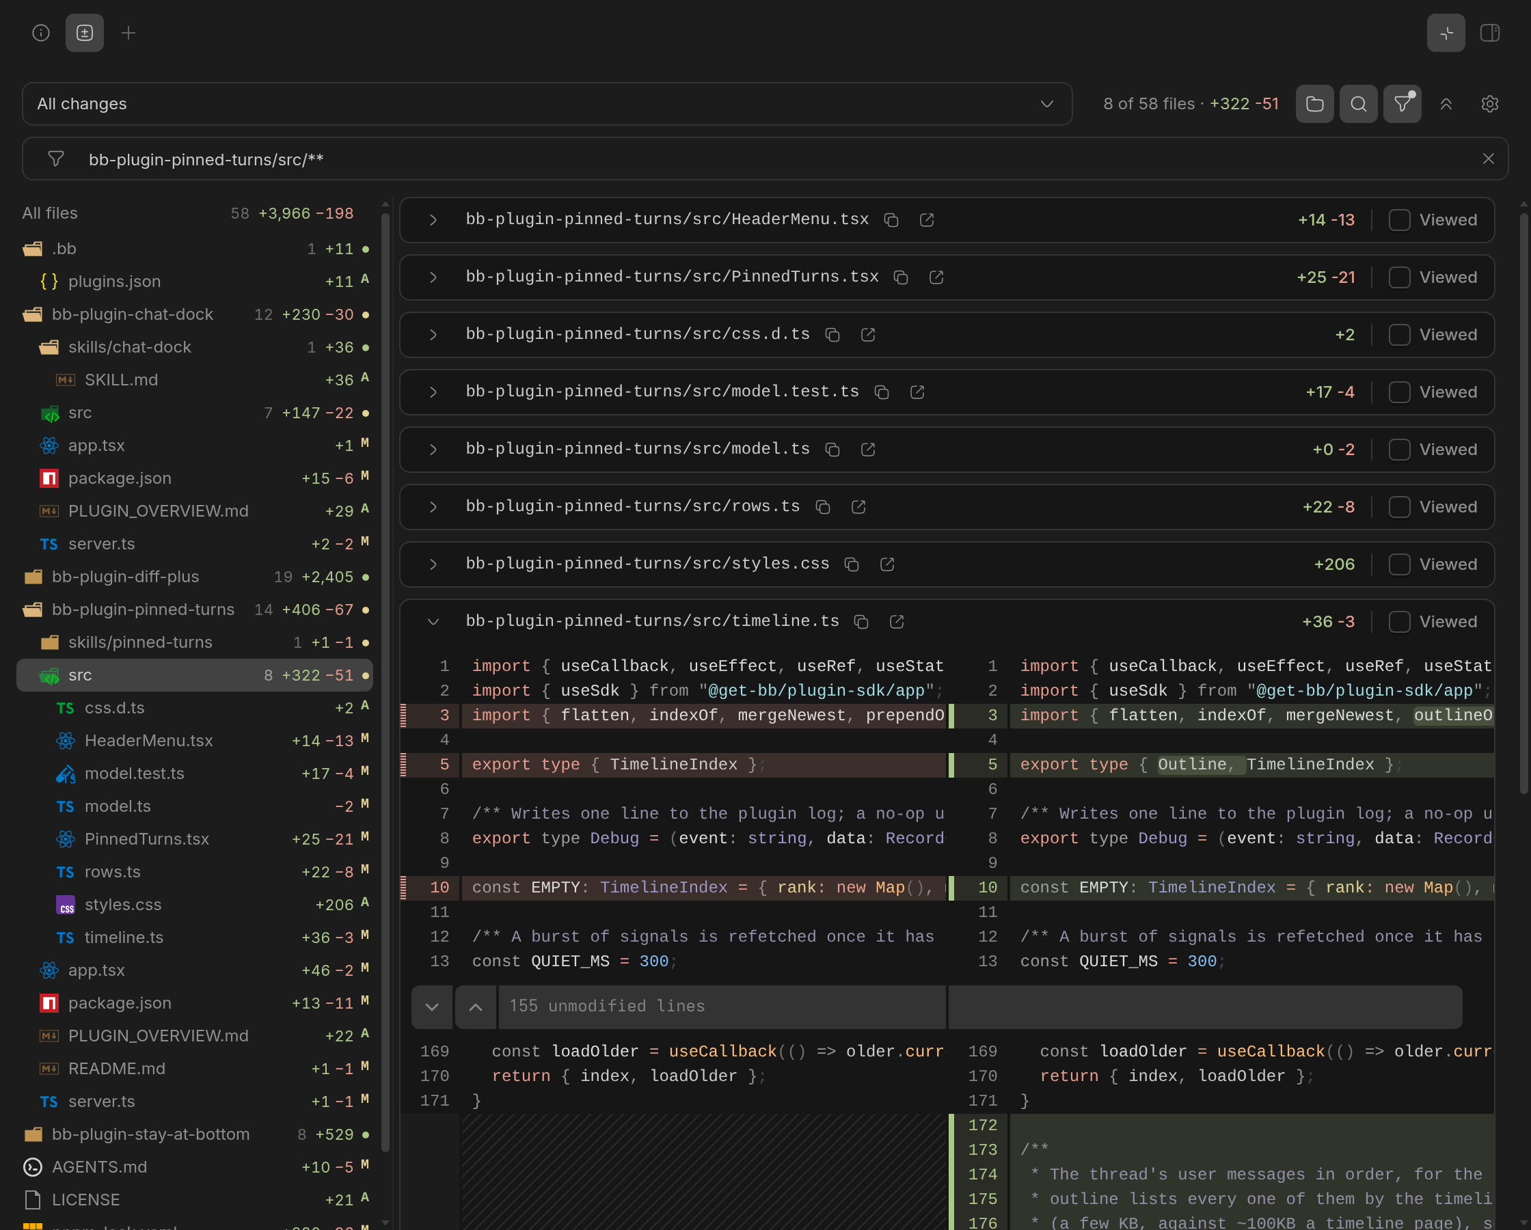
Task: Open the All changes dropdown
Action: tap(547, 104)
